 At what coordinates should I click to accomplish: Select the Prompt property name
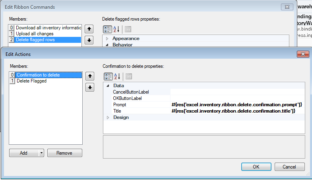point(120,105)
